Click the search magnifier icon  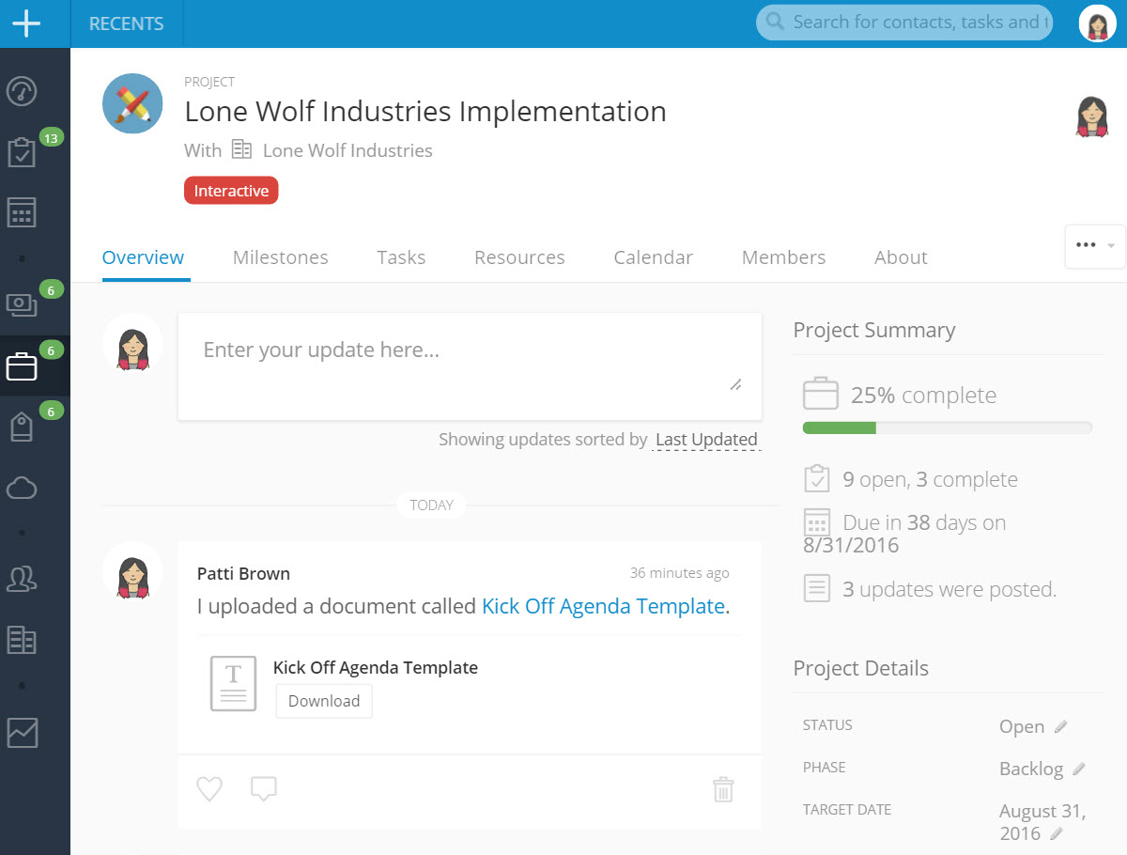tap(775, 22)
